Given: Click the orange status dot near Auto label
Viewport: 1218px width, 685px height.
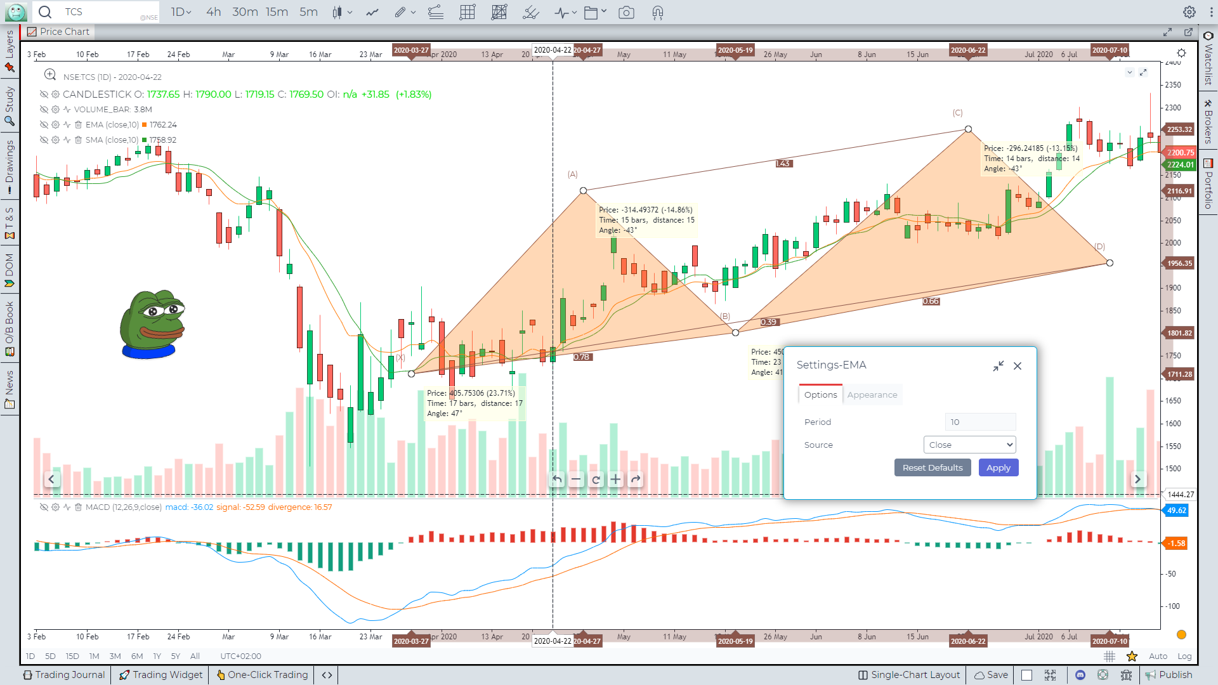Looking at the screenshot, I should point(1181,634).
